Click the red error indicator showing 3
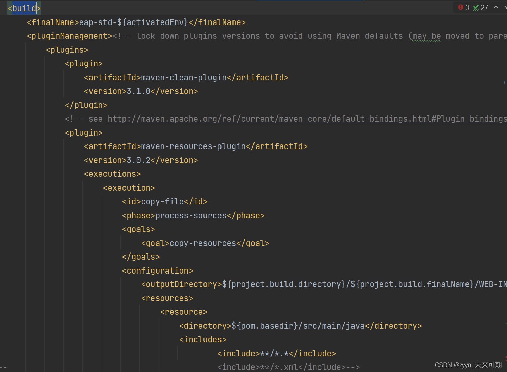 tap(463, 7)
